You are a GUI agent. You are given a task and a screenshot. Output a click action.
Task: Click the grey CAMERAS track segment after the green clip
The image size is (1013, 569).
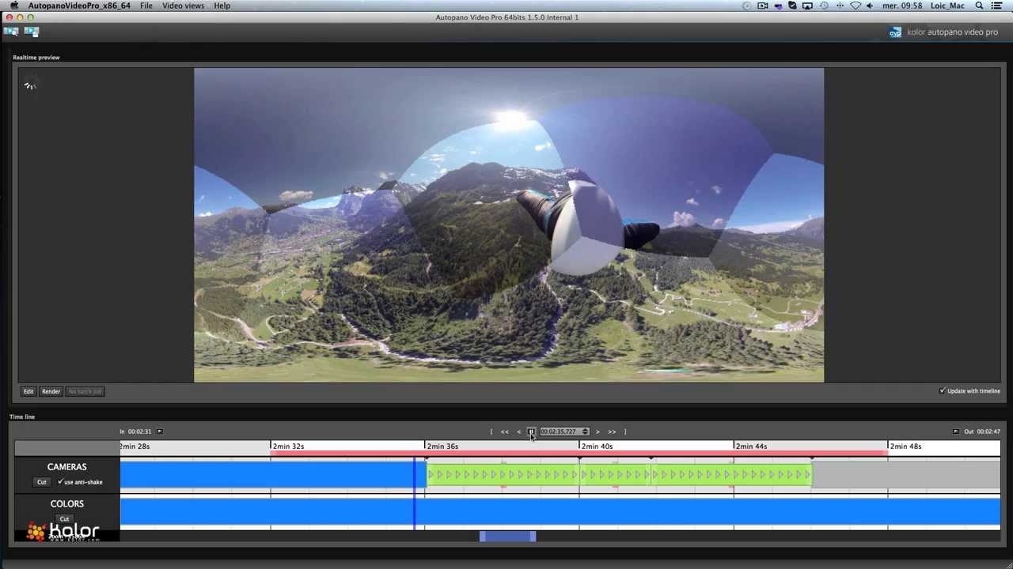coord(906,474)
